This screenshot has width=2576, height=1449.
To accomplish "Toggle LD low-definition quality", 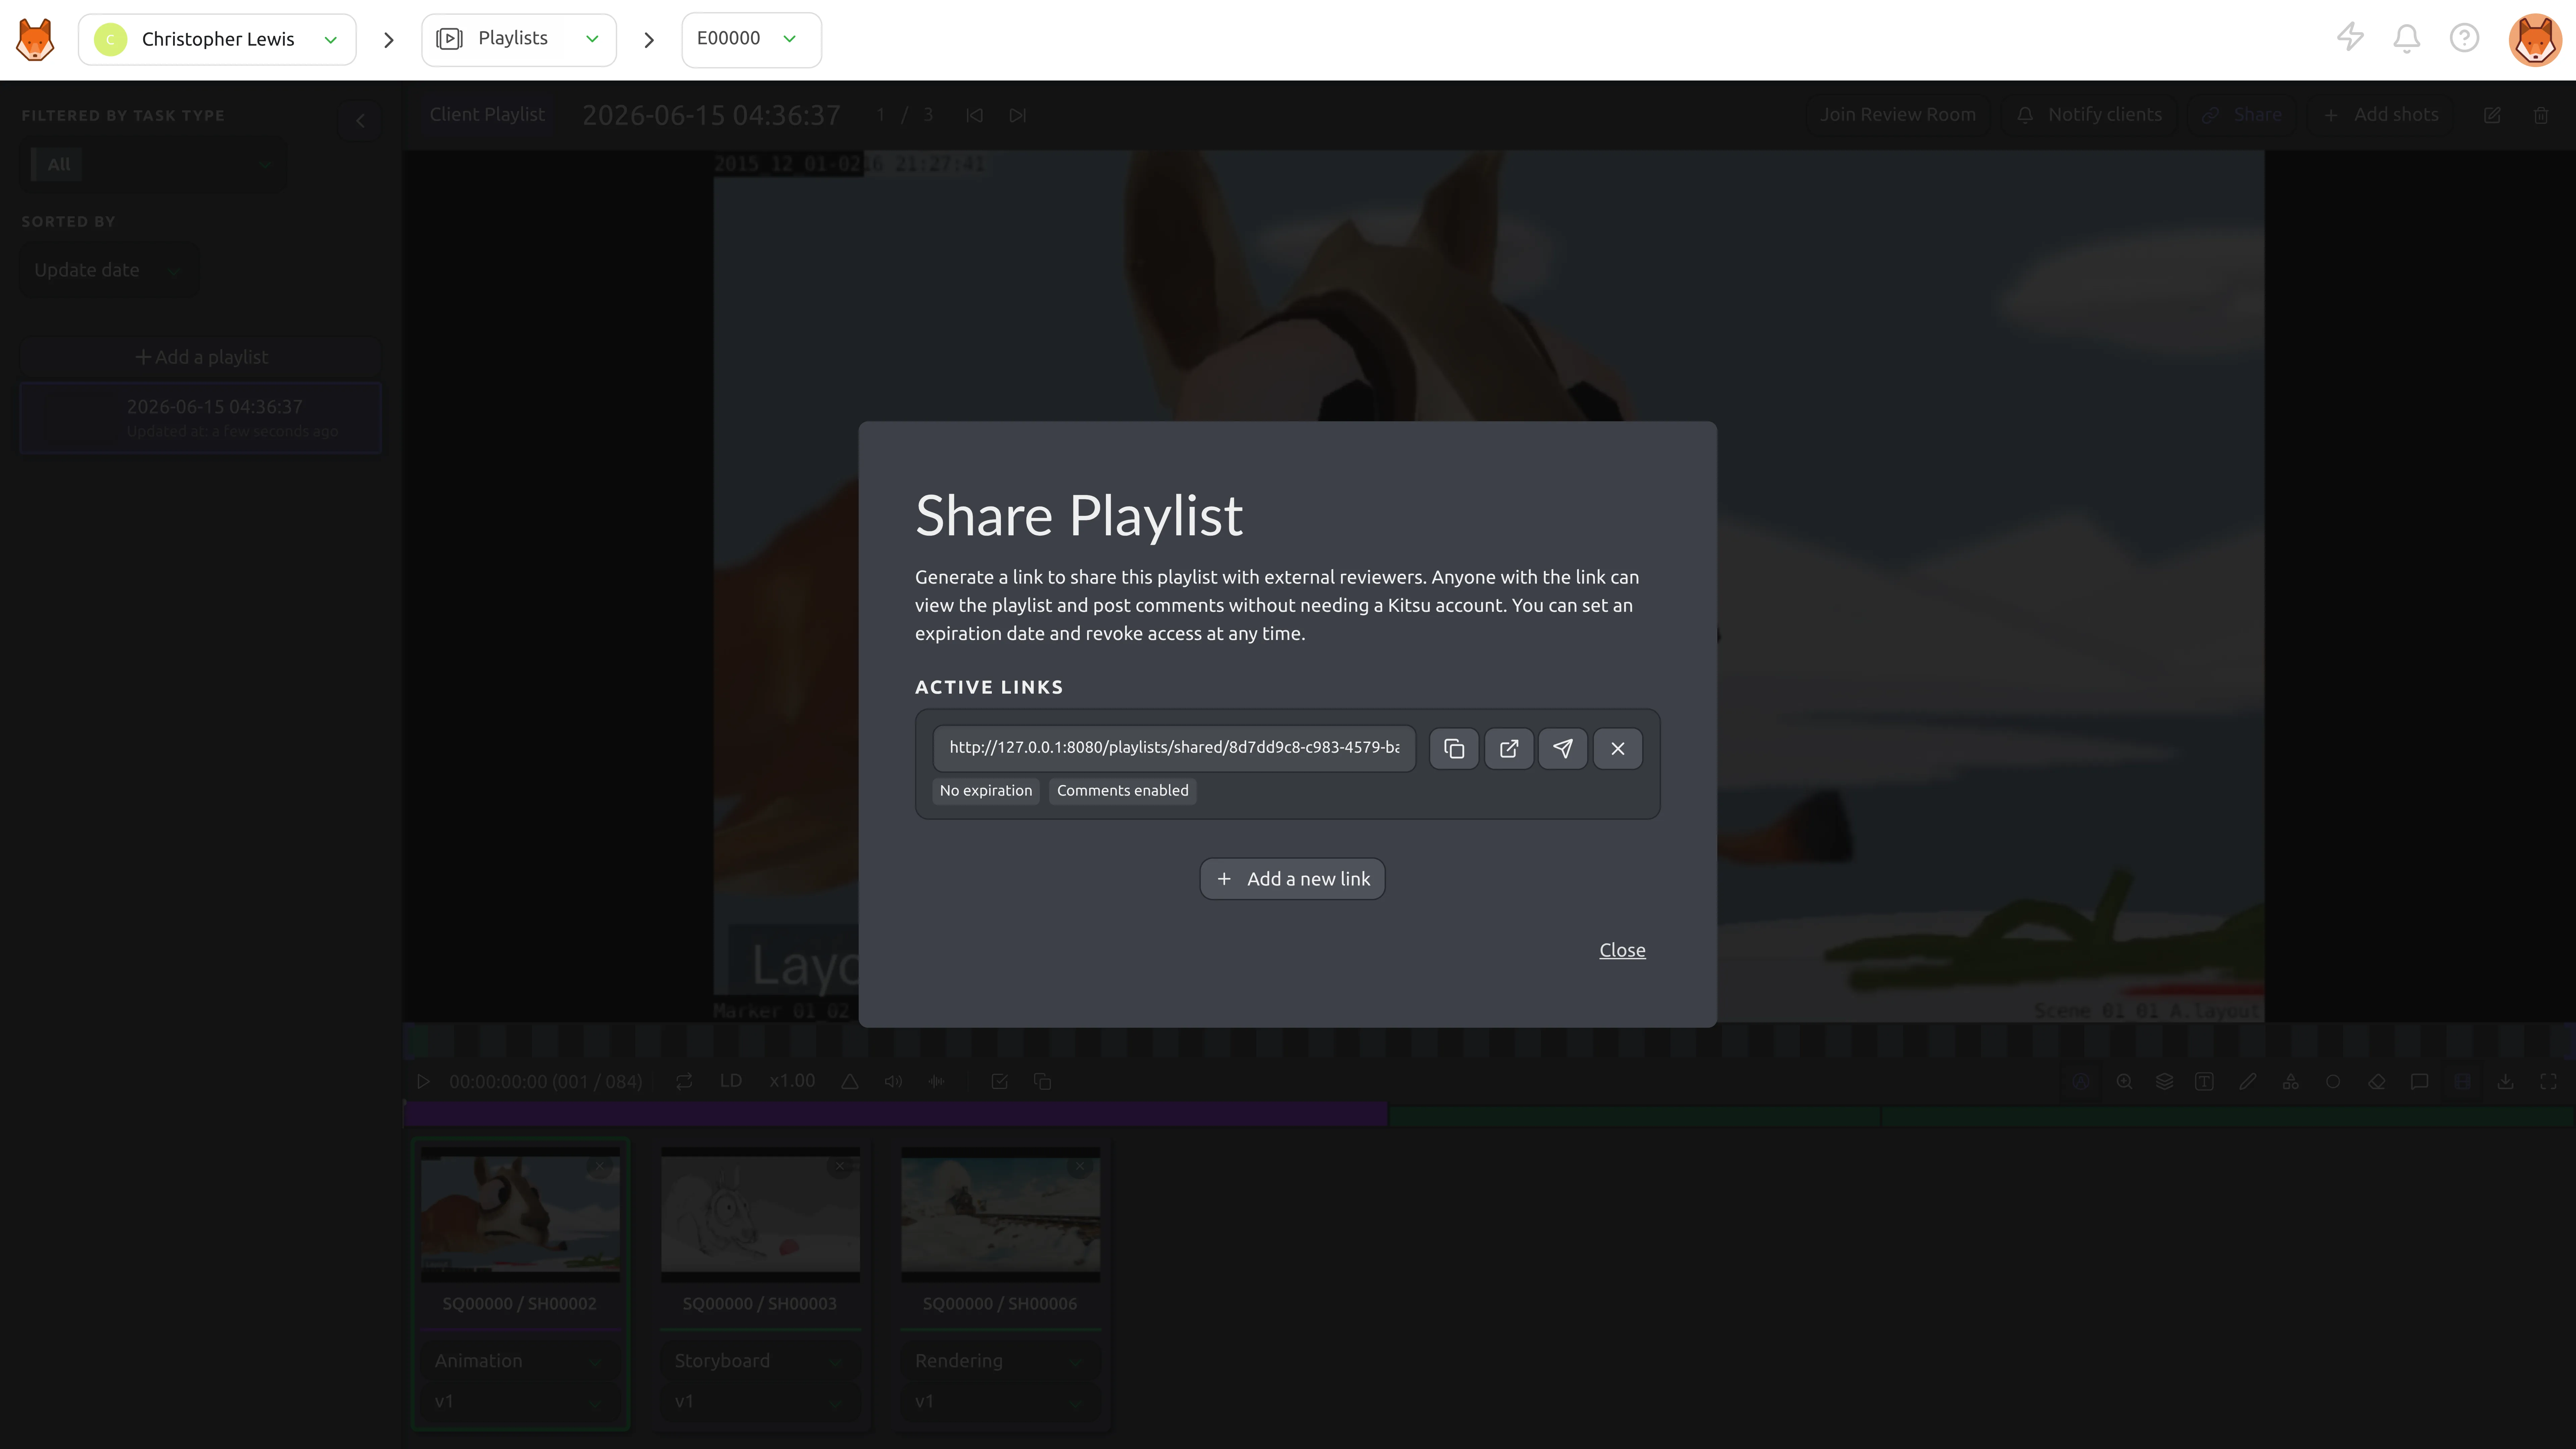I will point(731,1081).
